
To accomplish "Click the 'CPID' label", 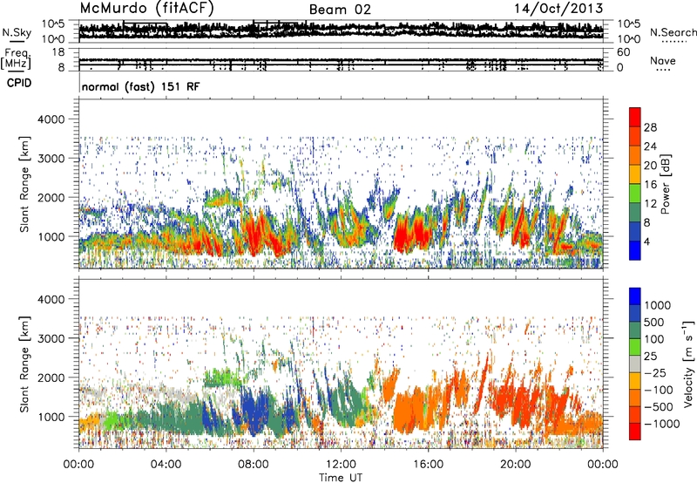I will 19,83.
